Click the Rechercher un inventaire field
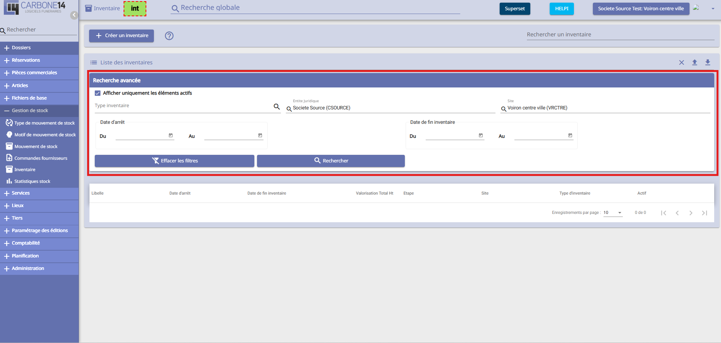This screenshot has width=721, height=343. click(x=621, y=34)
